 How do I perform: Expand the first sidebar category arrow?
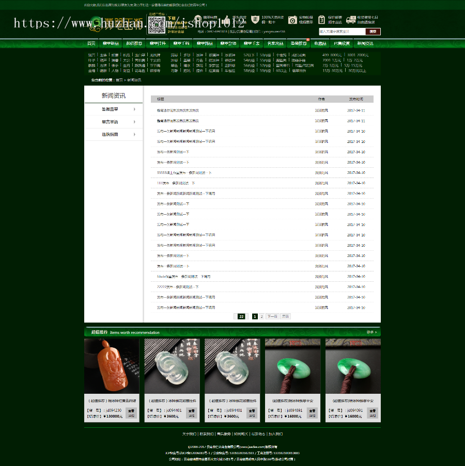pyautogui.click(x=134, y=109)
